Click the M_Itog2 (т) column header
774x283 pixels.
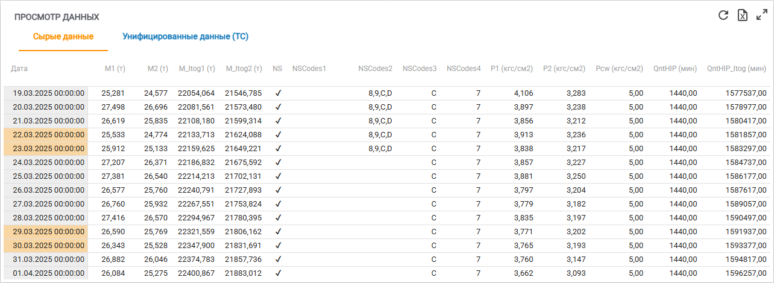click(244, 69)
